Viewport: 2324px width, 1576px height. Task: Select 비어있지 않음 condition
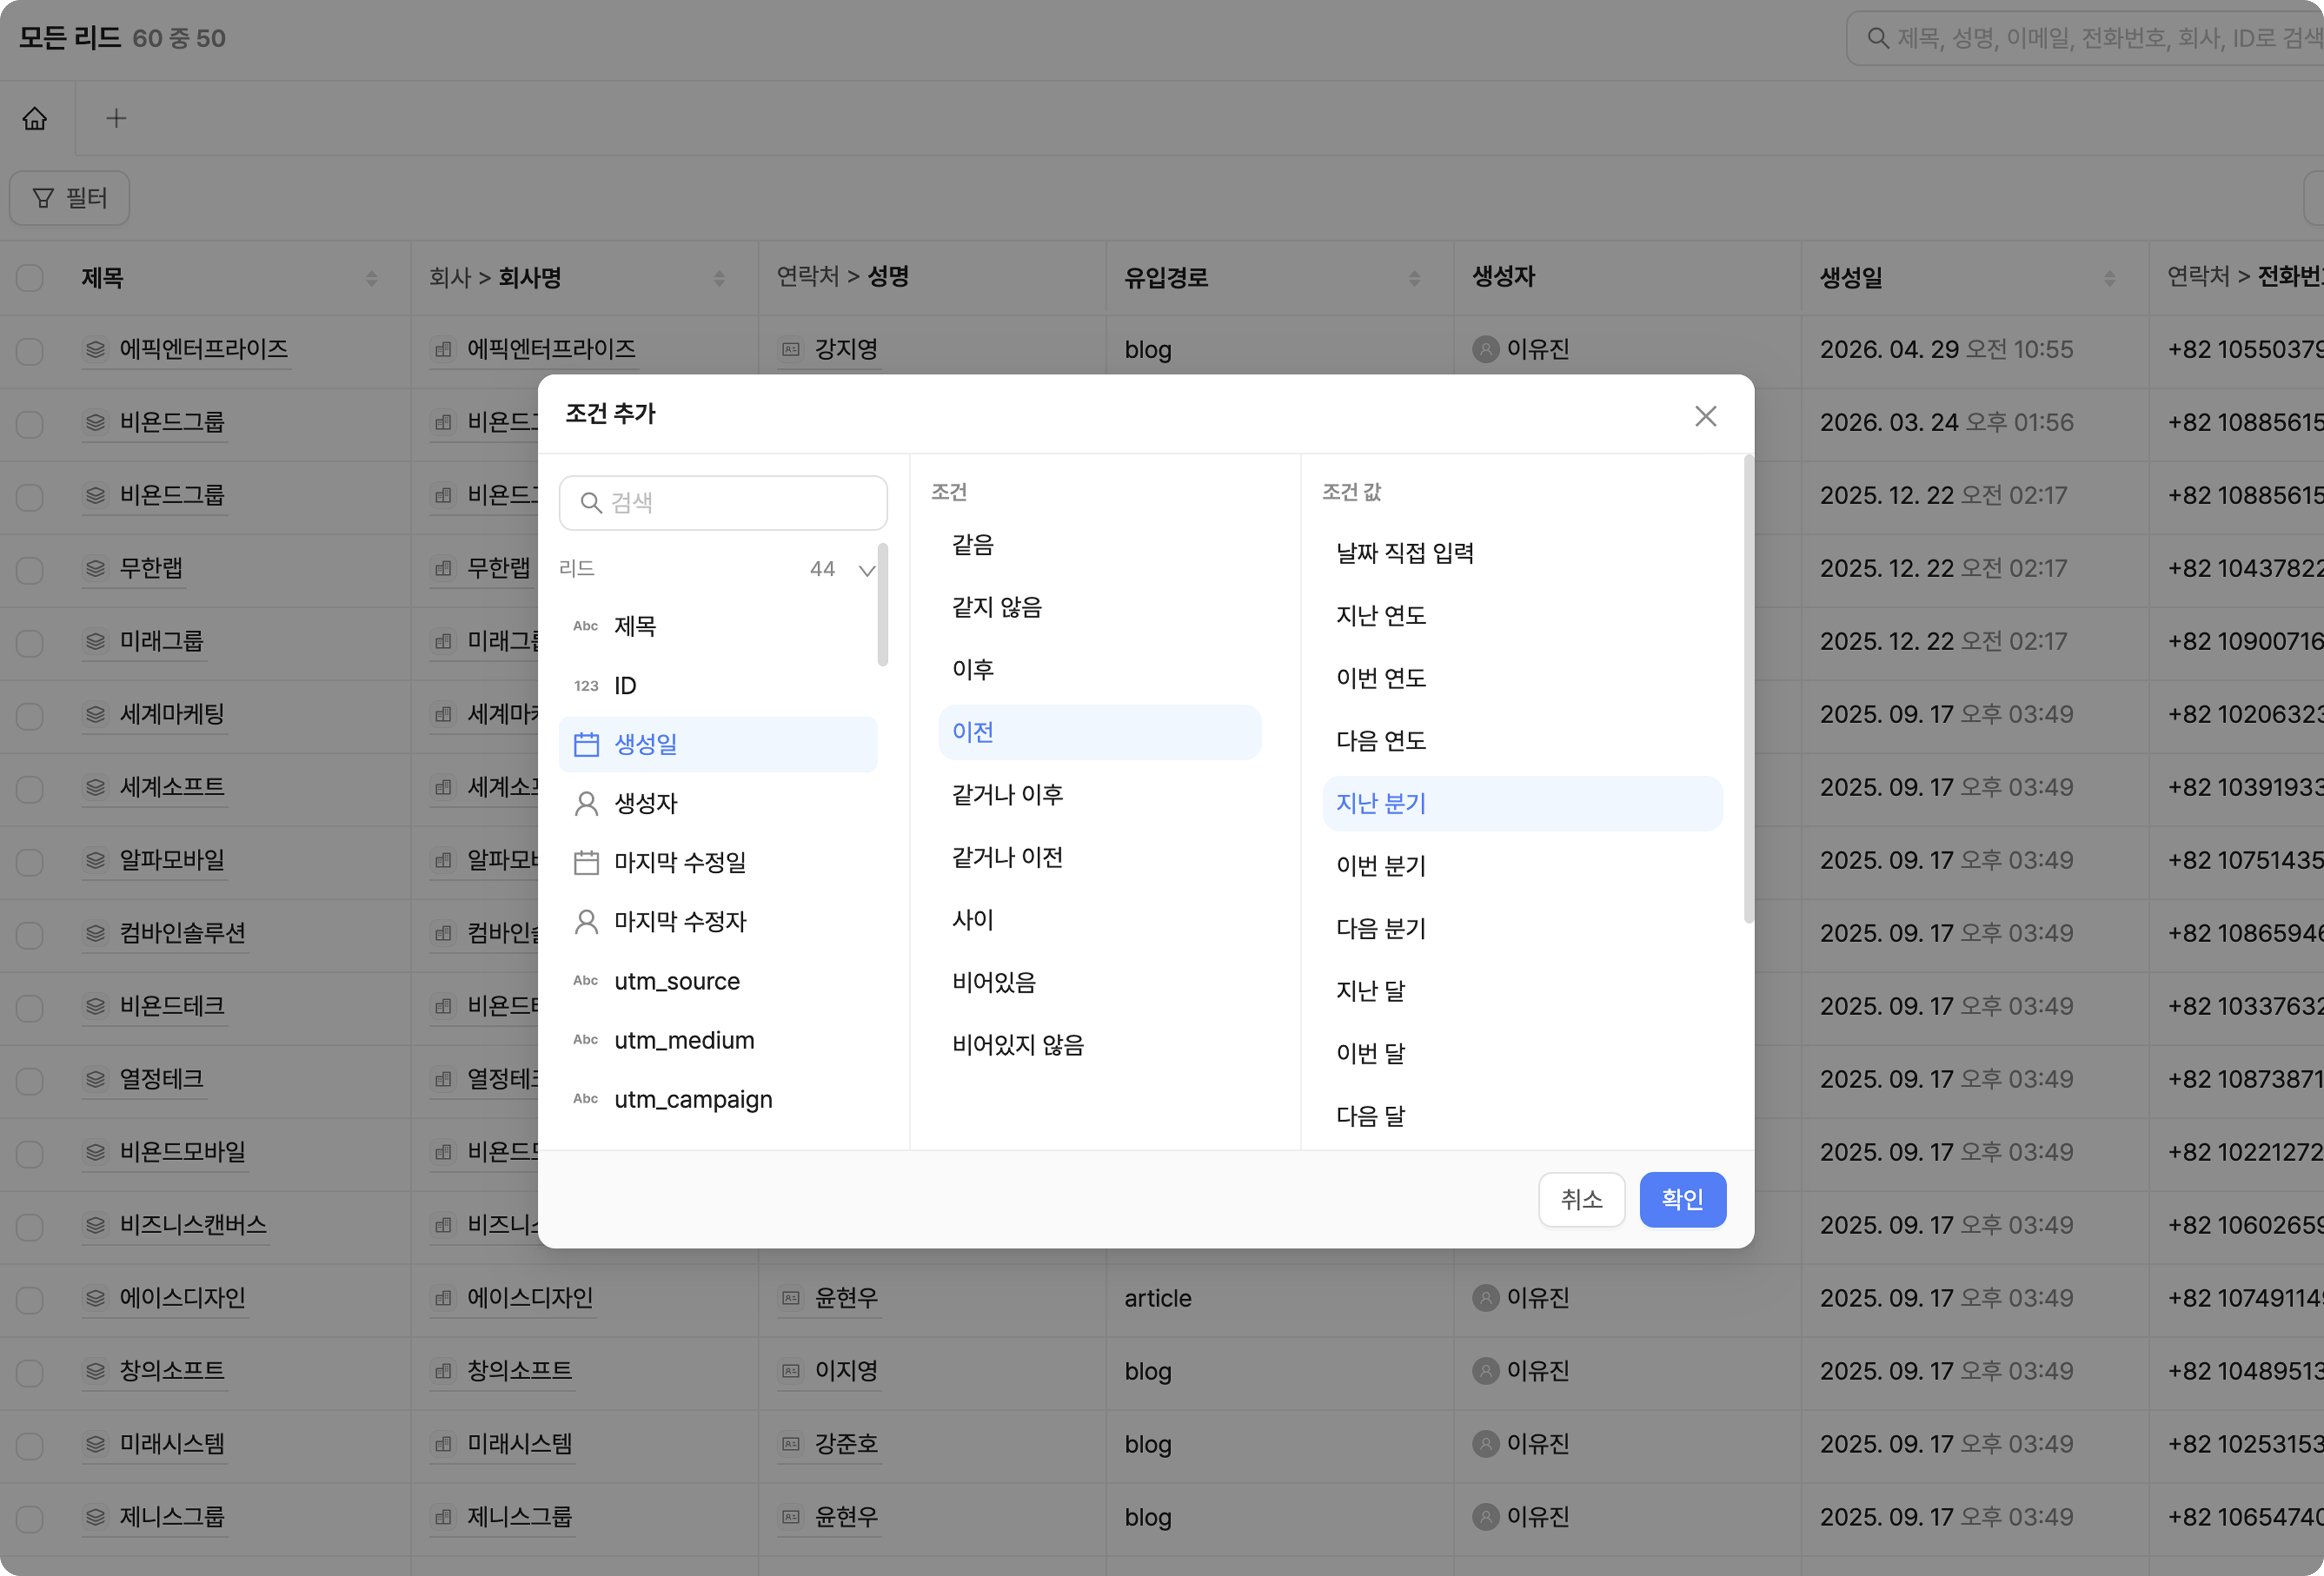[1100, 1045]
